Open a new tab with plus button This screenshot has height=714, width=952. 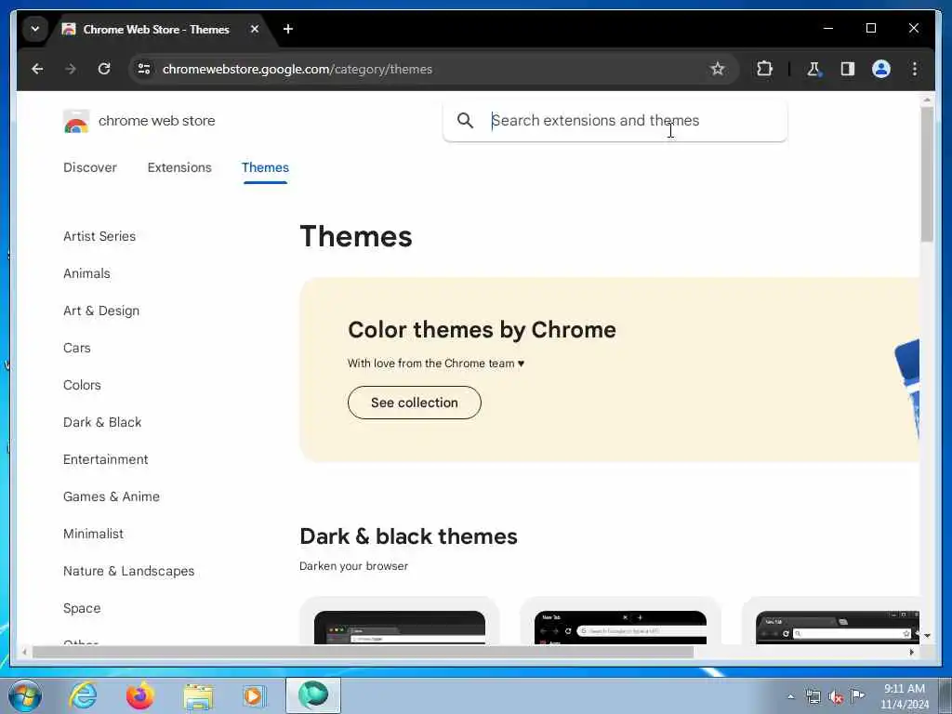[288, 29]
